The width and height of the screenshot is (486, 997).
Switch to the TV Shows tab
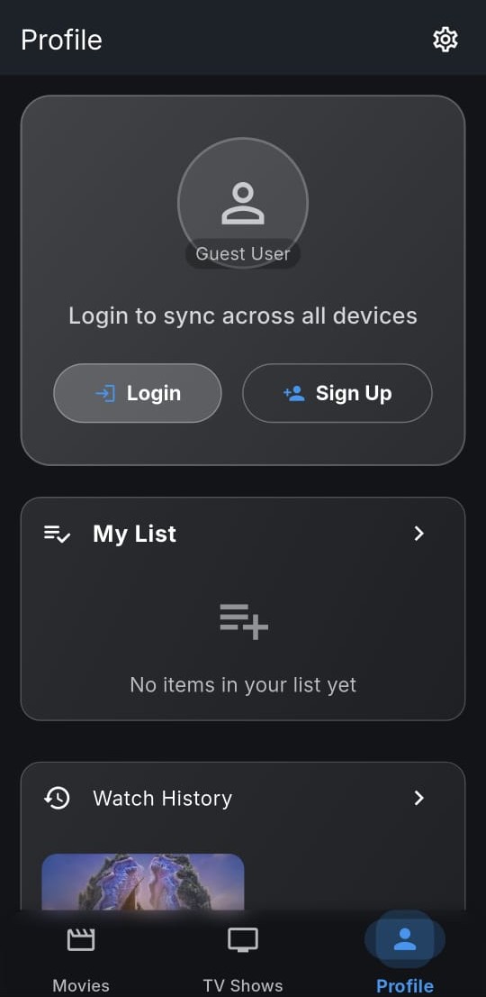[243, 956]
